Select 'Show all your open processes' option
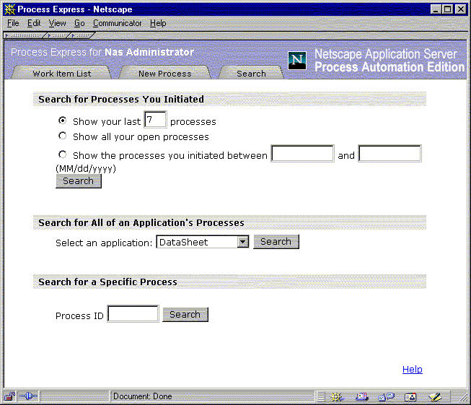The height and width of the screenshot is (405, 471). [x=63, y=136]
